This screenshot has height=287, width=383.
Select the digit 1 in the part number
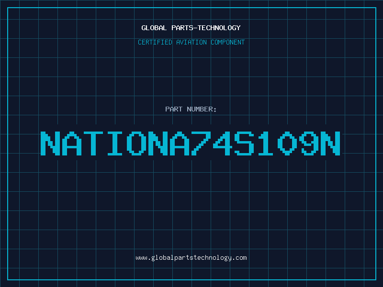pyautogui.click(x=266, y=143)
